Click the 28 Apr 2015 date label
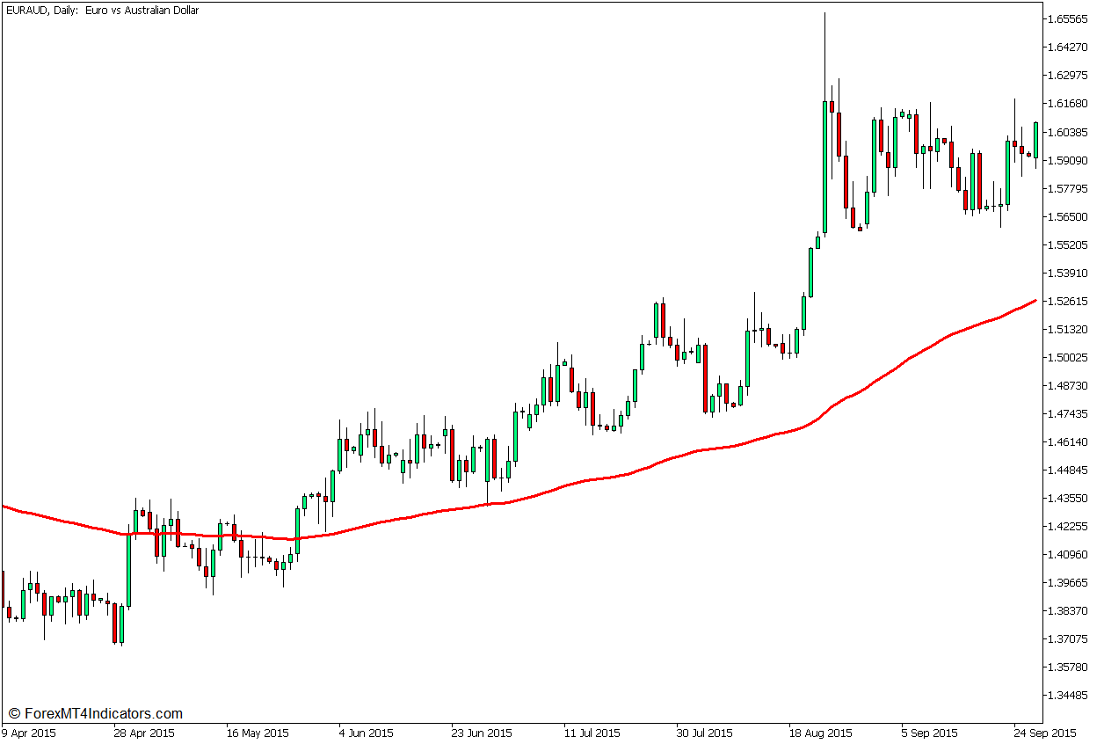 tap(144, 733)
